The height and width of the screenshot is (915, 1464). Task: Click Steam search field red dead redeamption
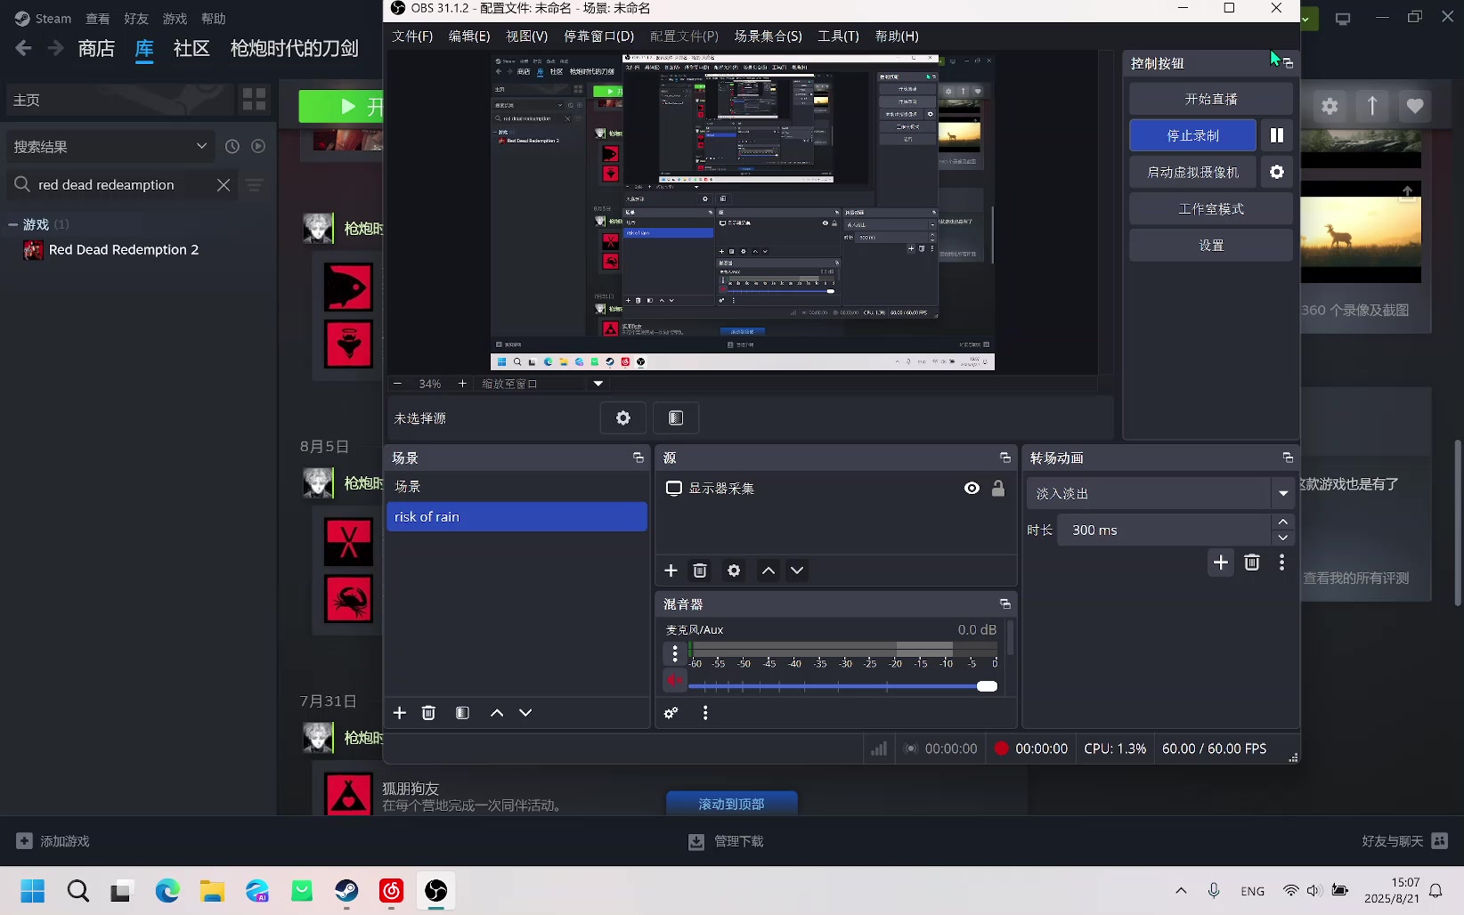click(122, 184)
